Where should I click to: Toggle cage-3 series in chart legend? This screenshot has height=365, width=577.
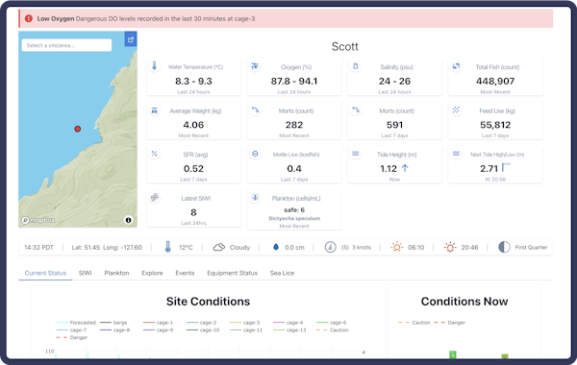[244, 323]
